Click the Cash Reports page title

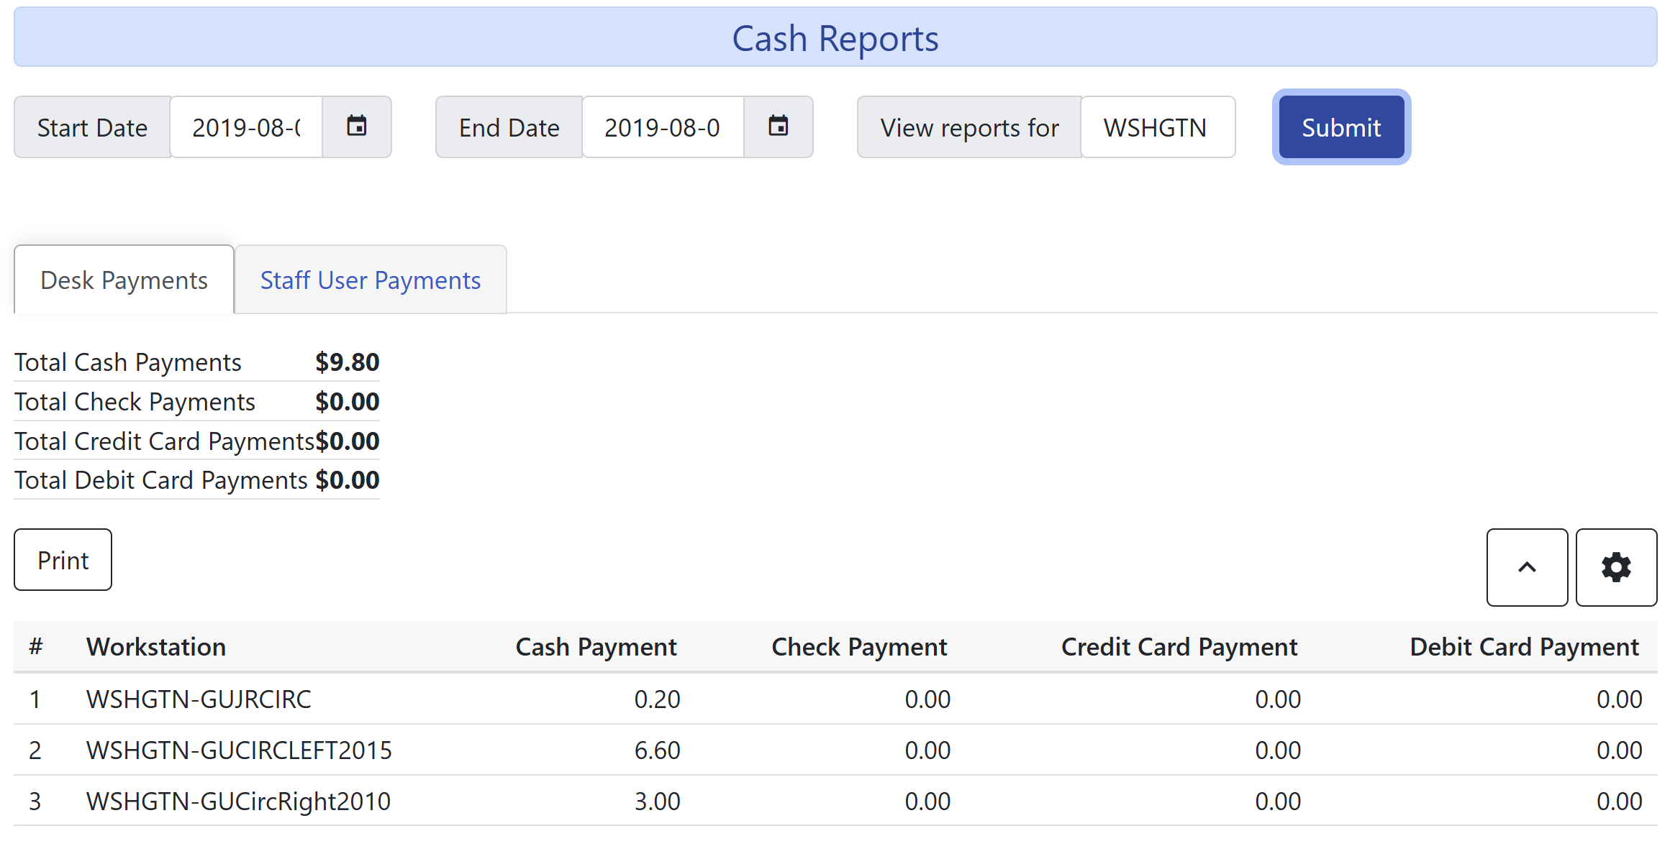coord(835,37)
